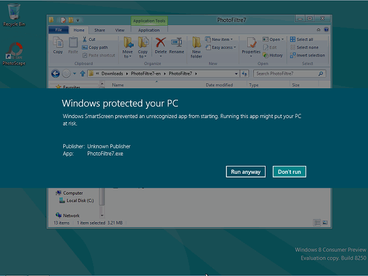
Task: Click the History icon in ribbon
Action: click(x=273, y=55)
